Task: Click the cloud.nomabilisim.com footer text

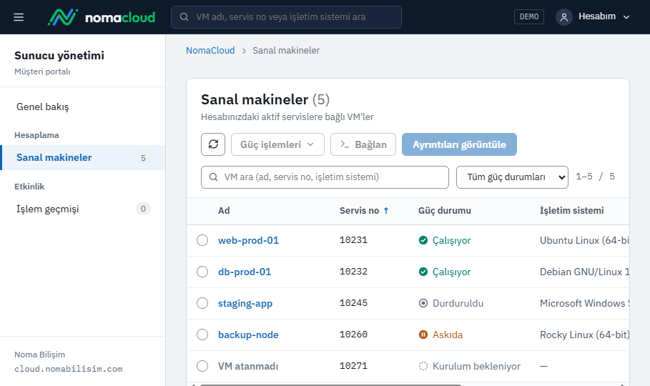Action: [x=69, y=369]
